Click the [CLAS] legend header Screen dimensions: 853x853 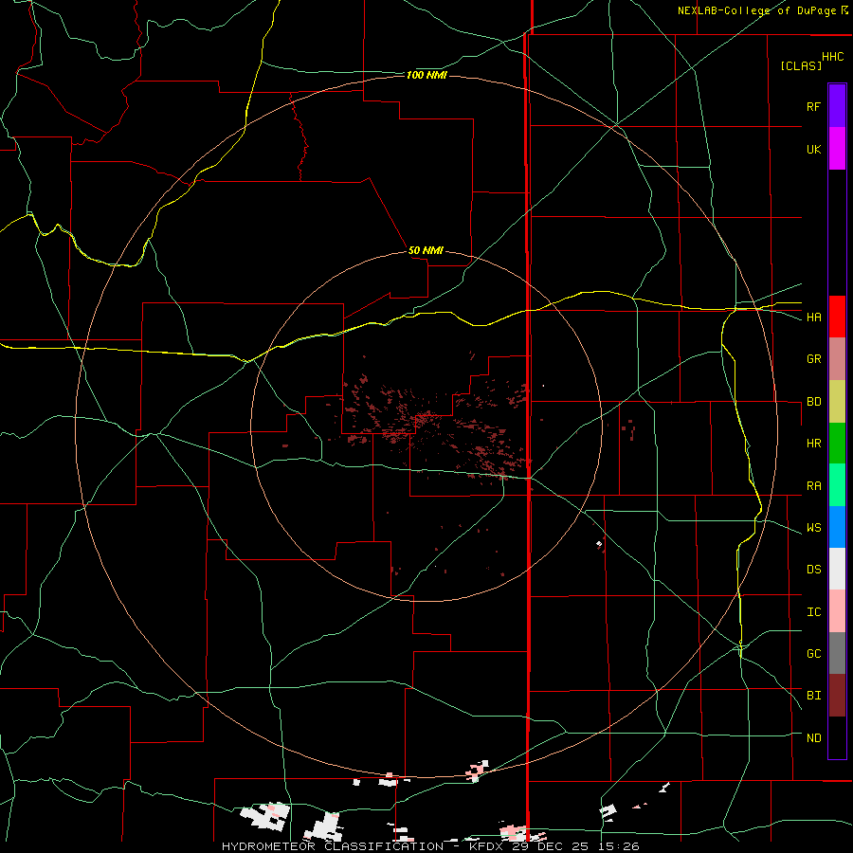tap(801, 65)
